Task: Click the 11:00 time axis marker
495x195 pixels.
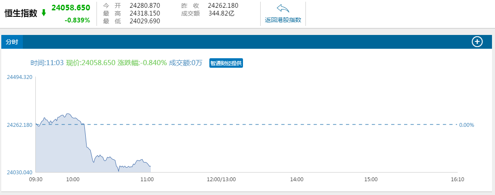Action: coord(147,179)
